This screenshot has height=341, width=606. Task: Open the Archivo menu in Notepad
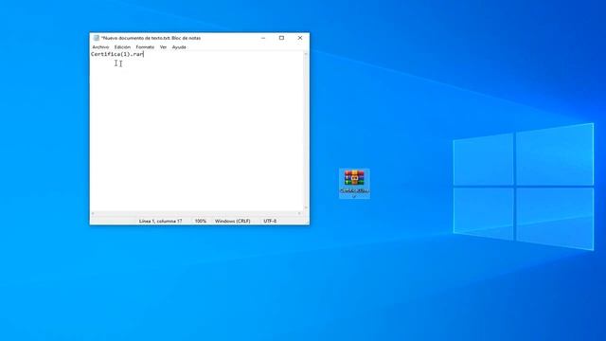[x=100, y=47]
